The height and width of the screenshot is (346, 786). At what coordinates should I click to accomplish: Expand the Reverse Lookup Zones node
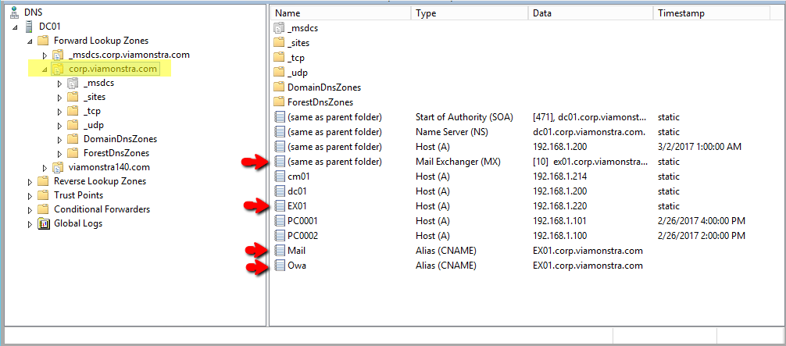(30, 181)
